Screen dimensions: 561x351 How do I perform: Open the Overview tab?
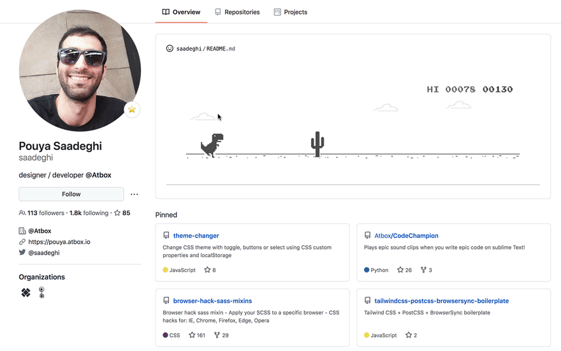pyautogui.click(x=181, y=12)
